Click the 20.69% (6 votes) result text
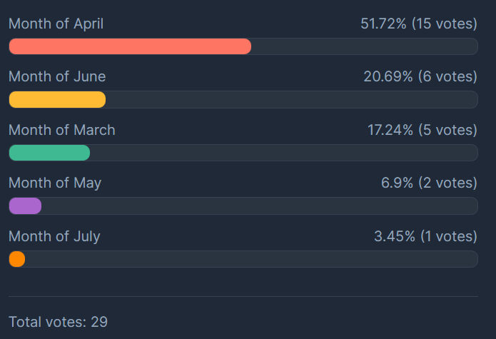496x339 pixels. 420,77
